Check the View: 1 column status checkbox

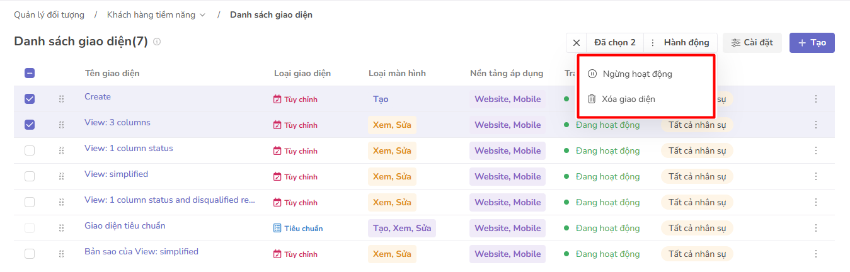tap(30, 150)
